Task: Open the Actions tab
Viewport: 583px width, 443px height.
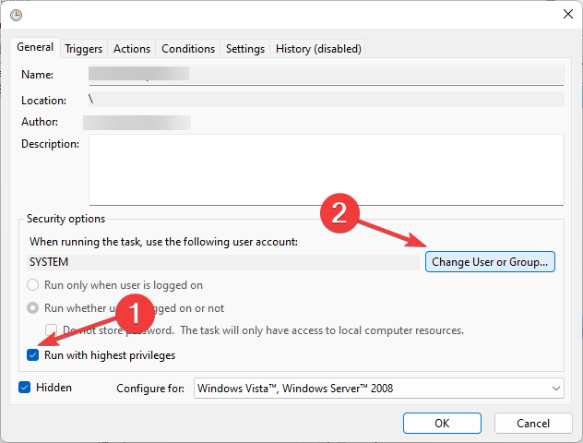Action: (x=132, y=49)
